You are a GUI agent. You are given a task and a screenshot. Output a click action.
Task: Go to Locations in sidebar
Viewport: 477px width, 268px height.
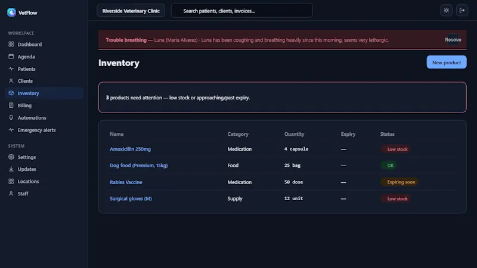[x=44, y=182]
